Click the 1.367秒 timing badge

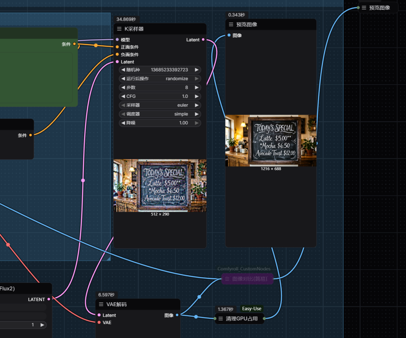(x=226, y=309)
